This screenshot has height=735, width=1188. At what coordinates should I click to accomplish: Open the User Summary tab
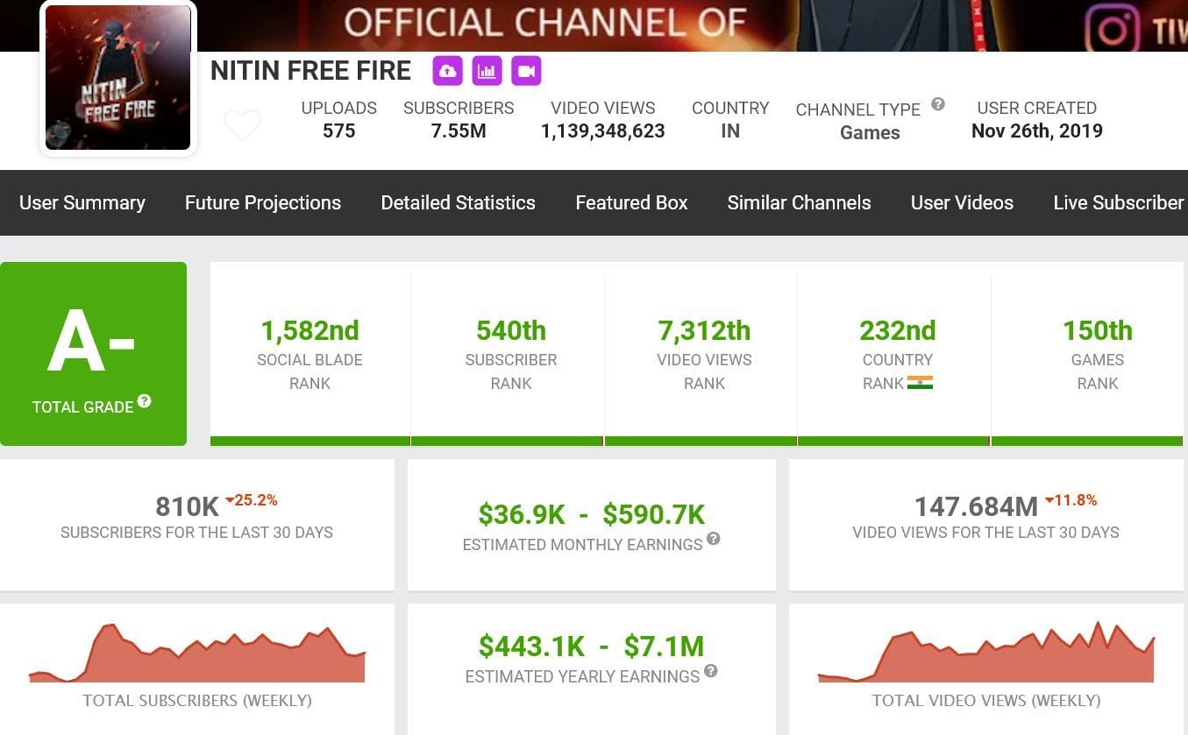click(82, 202)
